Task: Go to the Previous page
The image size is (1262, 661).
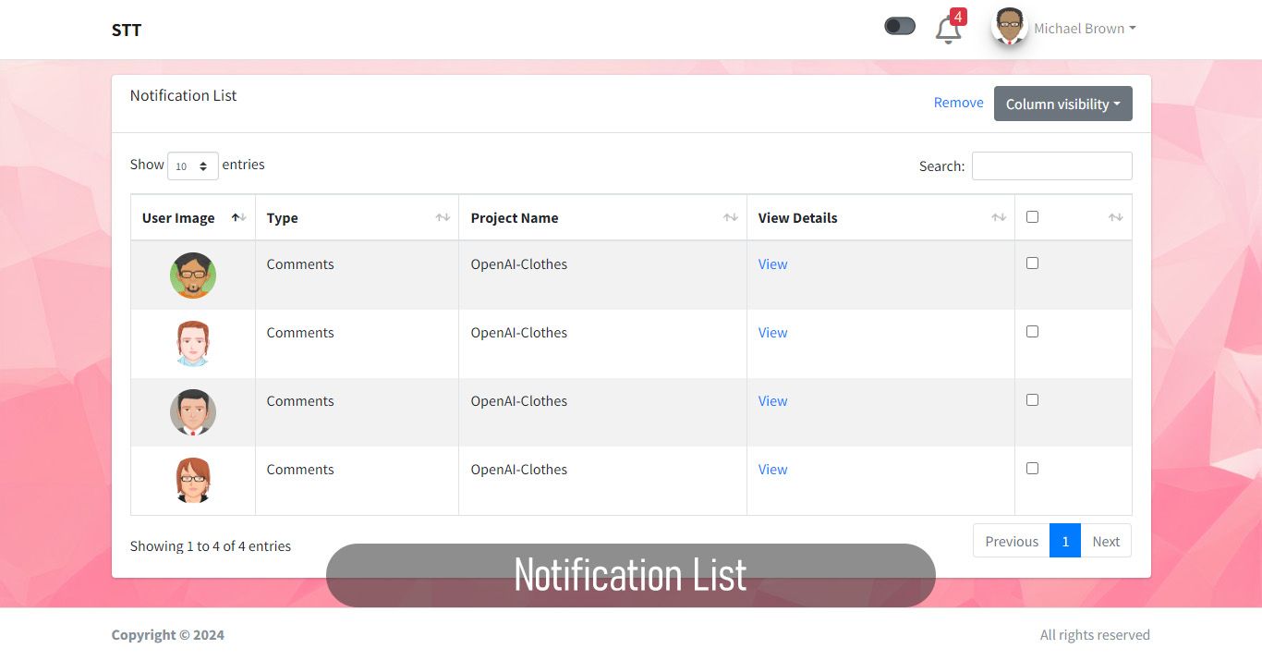Action: pos(1012,541)
